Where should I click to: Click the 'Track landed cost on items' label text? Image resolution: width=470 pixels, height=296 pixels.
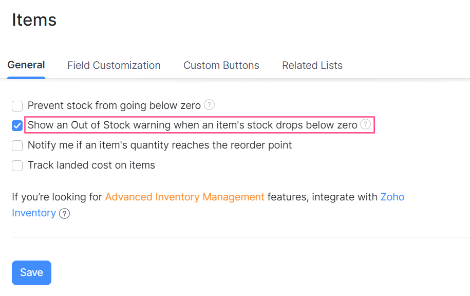pyautogui.click(x=91, y=165)
